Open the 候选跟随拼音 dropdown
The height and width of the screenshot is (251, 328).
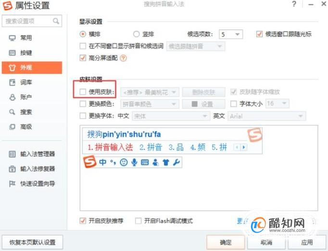pyautogui.click(x=196, y=47)
